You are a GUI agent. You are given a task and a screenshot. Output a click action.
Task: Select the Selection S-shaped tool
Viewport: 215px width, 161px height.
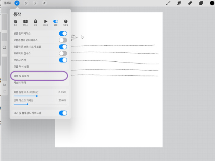pyautogui.click(x=35, y=3)
